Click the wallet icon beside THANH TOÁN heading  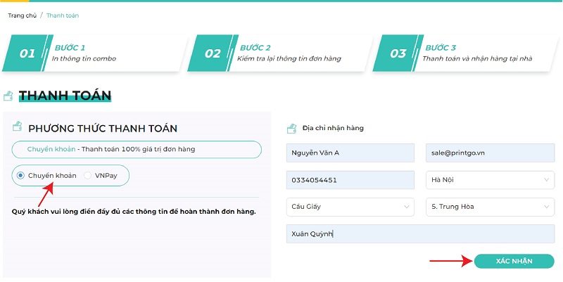tap(8, 96)
